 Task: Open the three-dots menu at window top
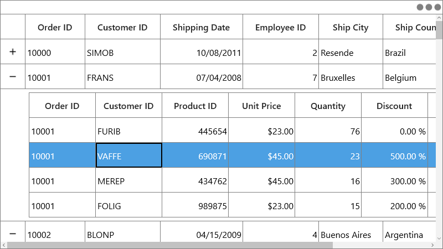429,7
